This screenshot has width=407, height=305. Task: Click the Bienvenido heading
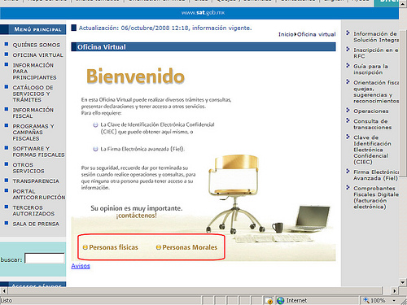135,76
